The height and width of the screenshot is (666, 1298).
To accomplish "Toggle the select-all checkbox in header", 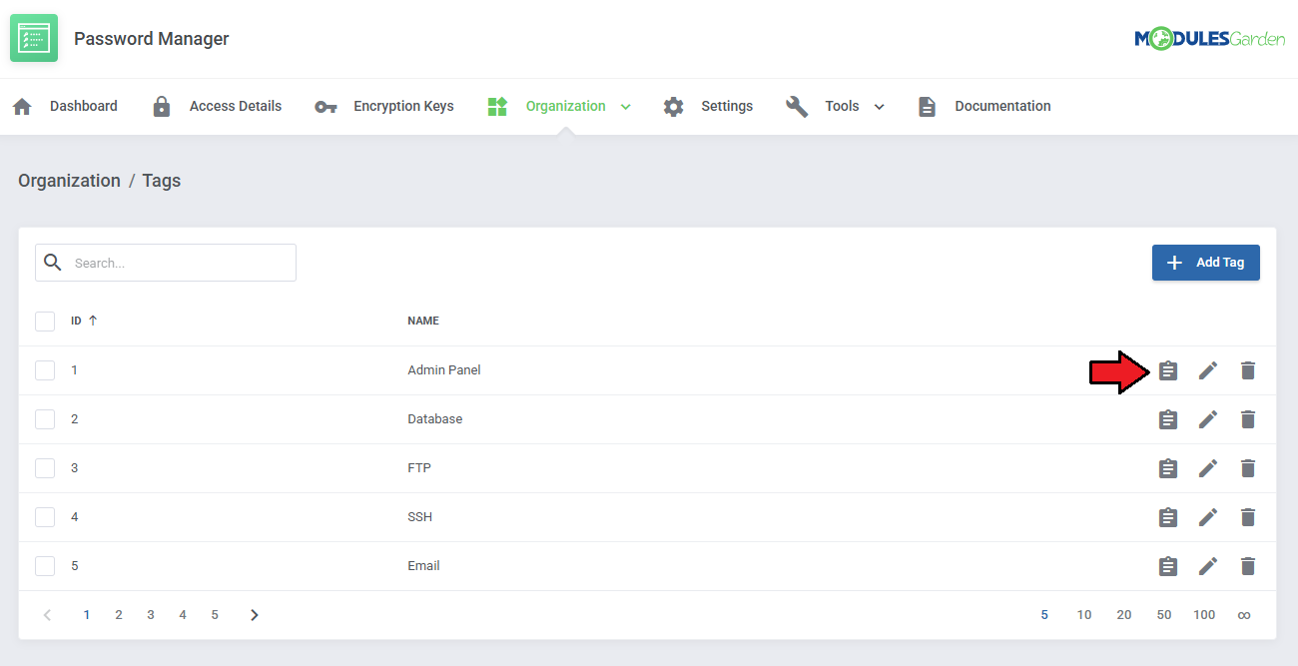I will pos(45,322).
